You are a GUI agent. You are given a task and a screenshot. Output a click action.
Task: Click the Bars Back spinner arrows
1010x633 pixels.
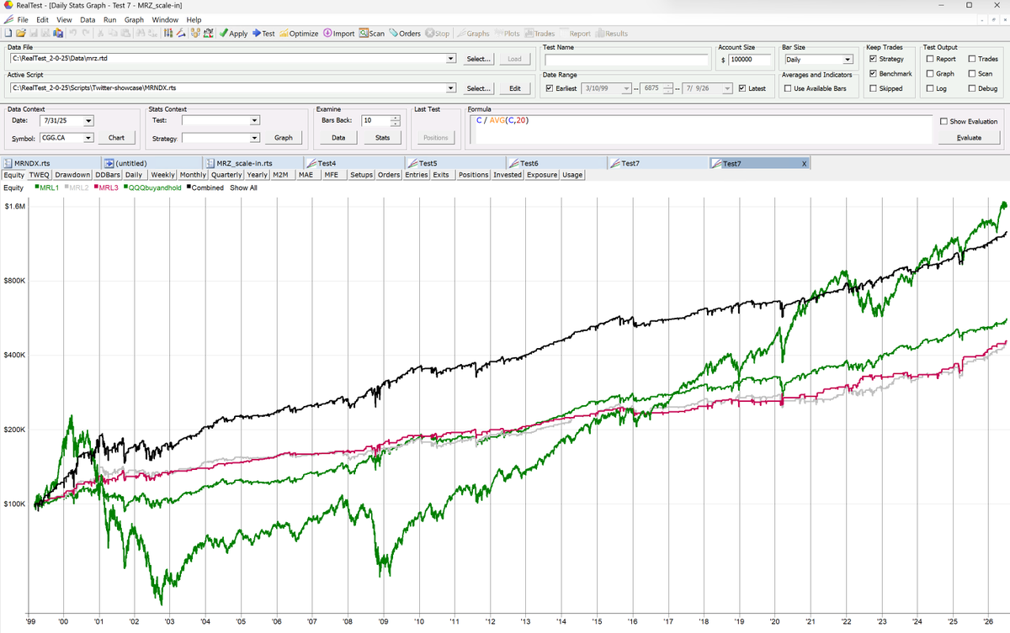pyautogui.click(x=396, y=121)
